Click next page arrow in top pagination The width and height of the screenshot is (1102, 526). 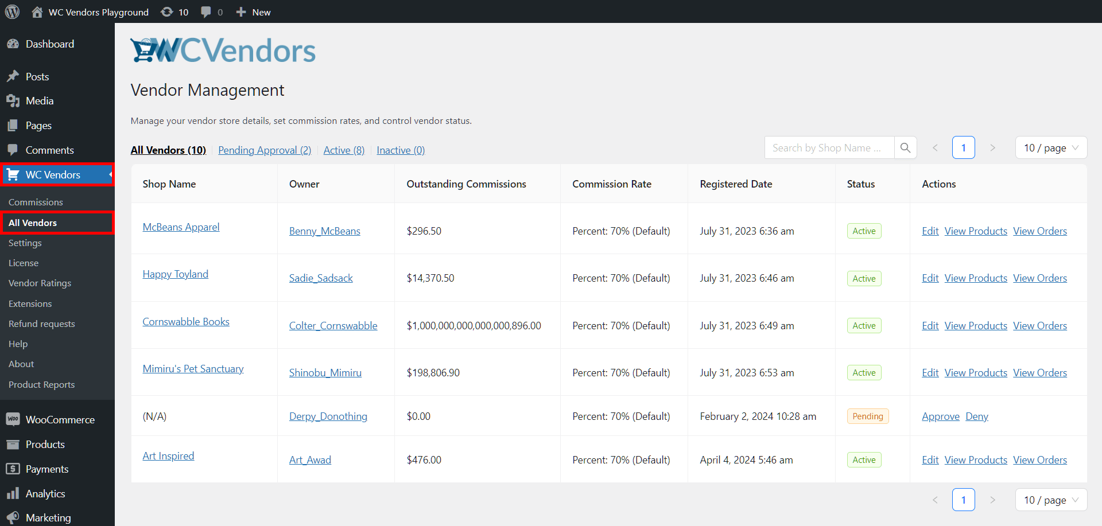click(x=992, y=147)
